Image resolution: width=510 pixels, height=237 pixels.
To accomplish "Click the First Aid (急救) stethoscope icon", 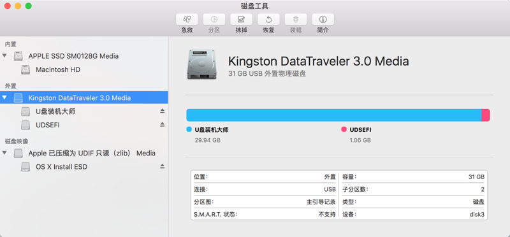I will 187,19.
